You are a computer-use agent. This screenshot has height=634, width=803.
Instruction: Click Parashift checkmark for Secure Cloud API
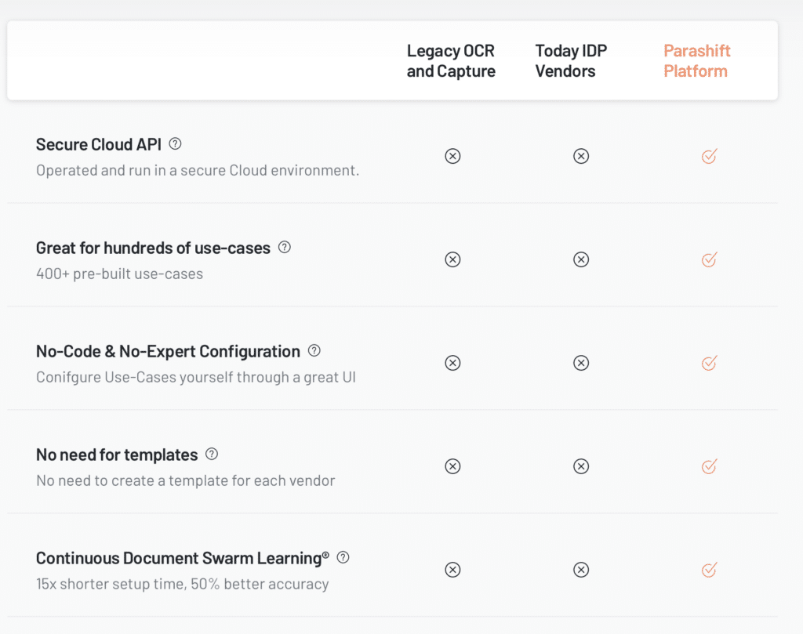[709, 156]
